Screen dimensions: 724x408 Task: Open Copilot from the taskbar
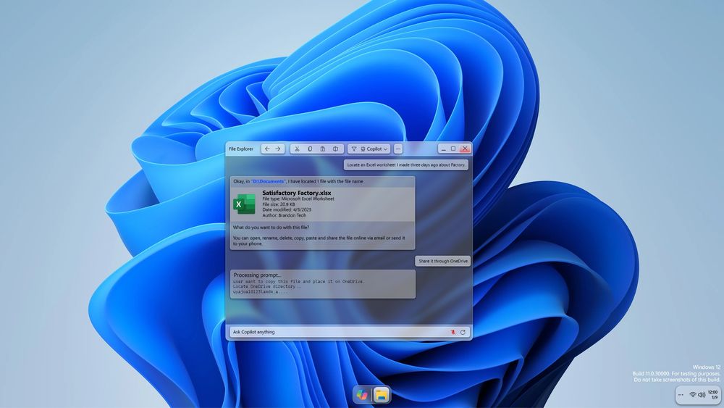click(363, 395)
